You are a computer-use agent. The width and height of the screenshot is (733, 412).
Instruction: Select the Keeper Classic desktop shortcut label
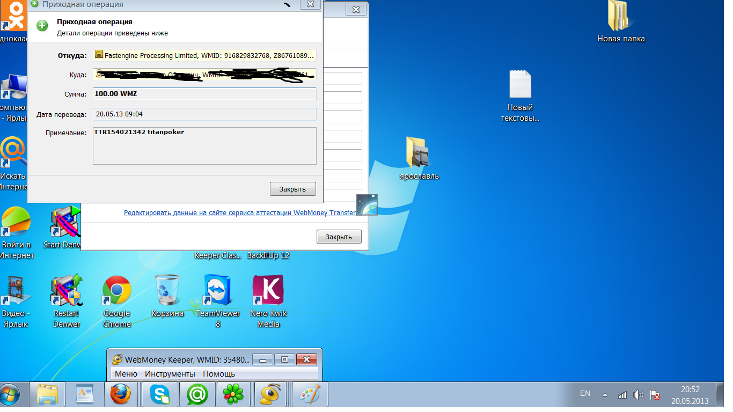pyautogui.click(x=218, y=255)
